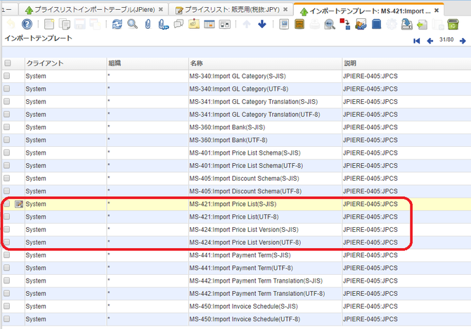Select the MS-442:Import Payment Term Translation(UTF-8) row
Viewport: 471px width, 329px height.
(x=236, y=294)
